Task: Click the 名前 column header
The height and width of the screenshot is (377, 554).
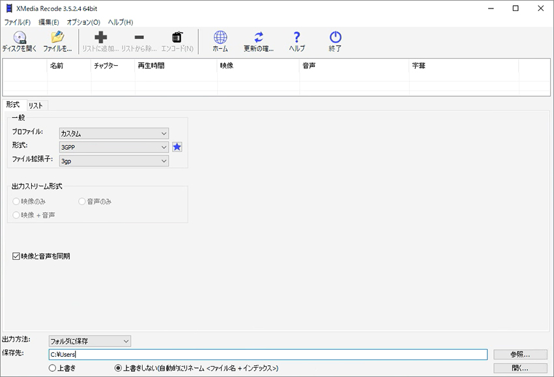Action: (x=69, y=66)
